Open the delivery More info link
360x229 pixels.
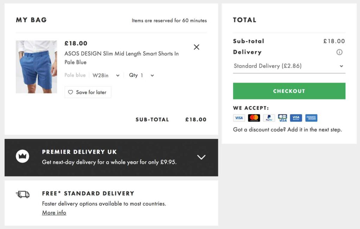54,212
